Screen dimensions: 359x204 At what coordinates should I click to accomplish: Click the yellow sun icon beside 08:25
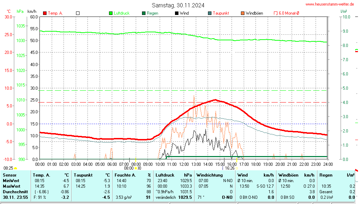click(x=15, y=168)
